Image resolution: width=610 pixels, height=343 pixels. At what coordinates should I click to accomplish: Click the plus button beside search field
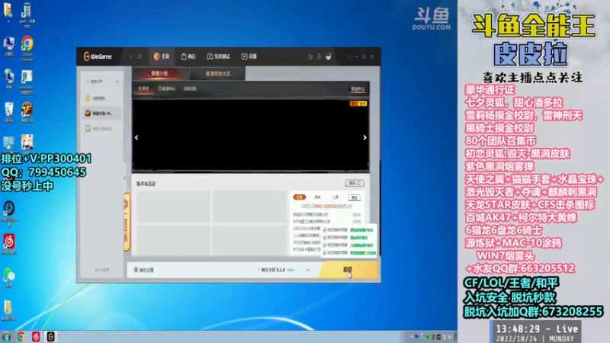[x=117, y=82]
